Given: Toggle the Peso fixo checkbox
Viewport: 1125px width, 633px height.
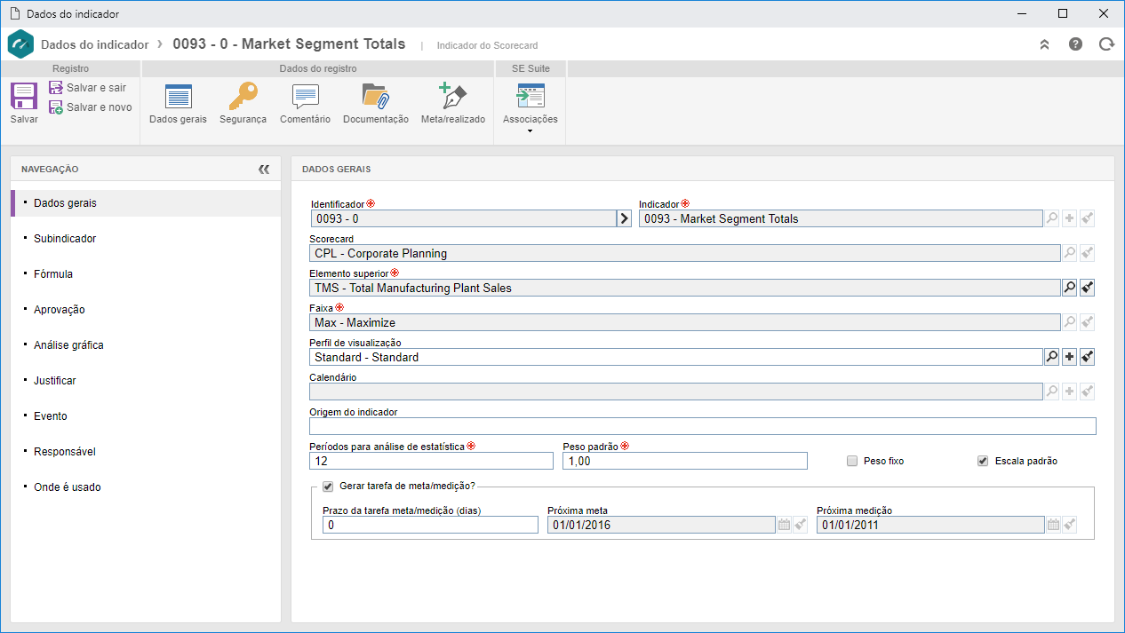Looking at the screenshot, I should point(852,461).
